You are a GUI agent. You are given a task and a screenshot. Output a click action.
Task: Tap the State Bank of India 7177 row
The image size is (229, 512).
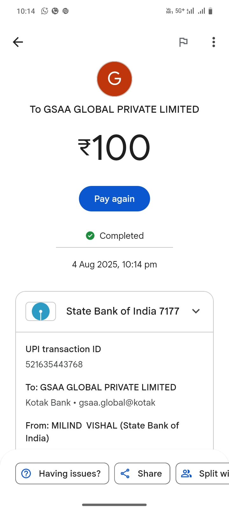(123, 311)
